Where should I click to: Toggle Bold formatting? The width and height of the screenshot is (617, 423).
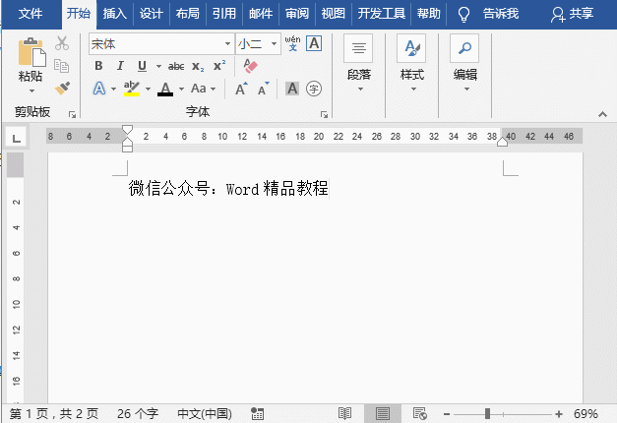[98, 66]
